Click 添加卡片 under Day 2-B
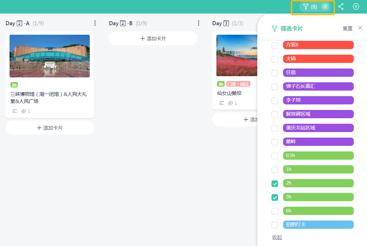 153,38
